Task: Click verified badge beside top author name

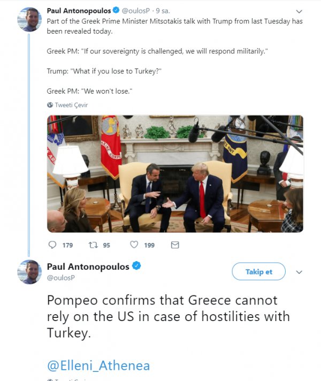Action: click(x=117, y=10)
